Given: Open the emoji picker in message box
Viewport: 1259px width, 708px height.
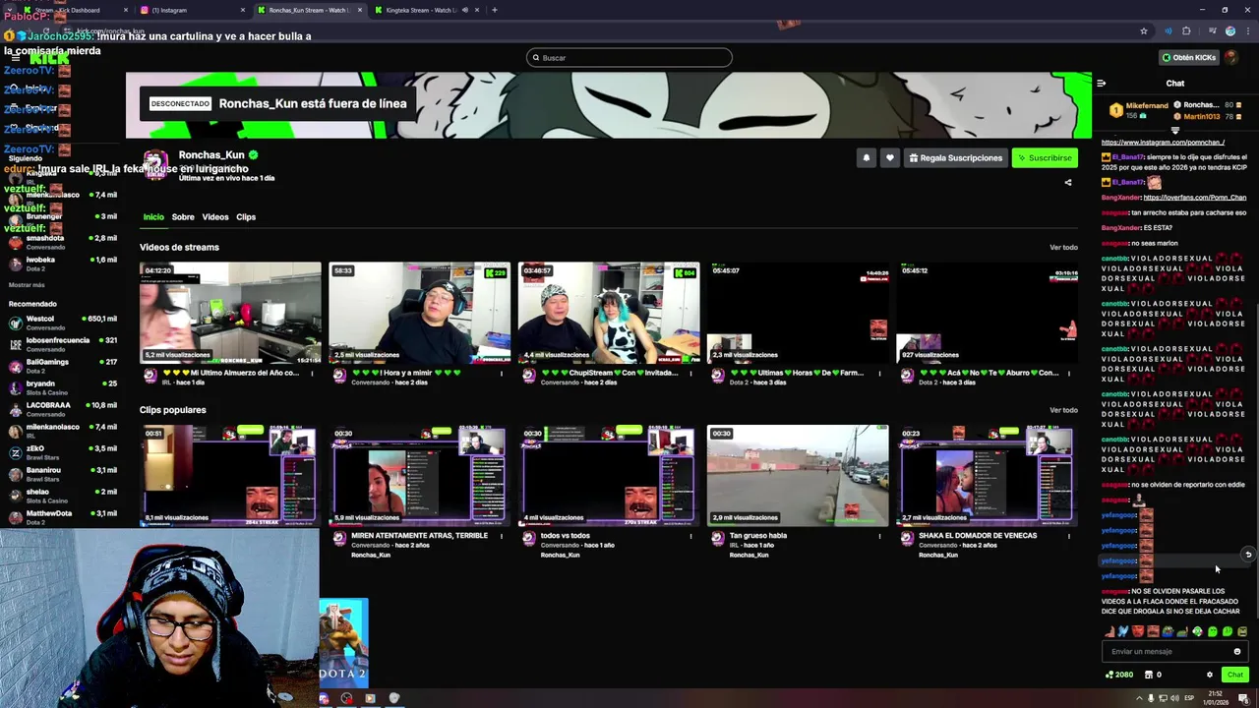Looking at the screenshot, I should 1237,651.
